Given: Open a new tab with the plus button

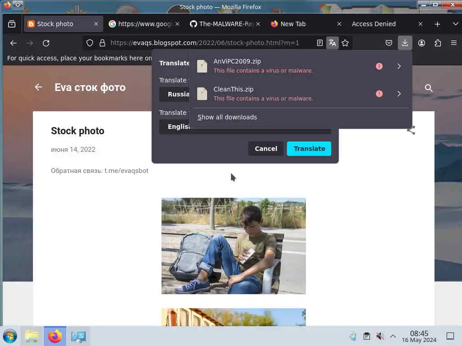Looking at the screenshot, I should [x=437, y=24].
